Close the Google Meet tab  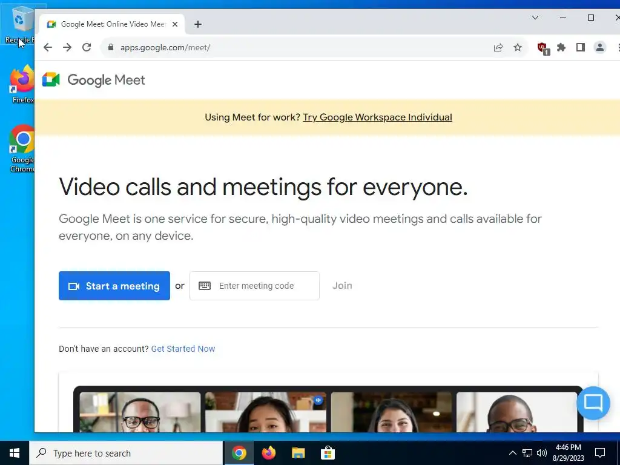tap(175, 24)
